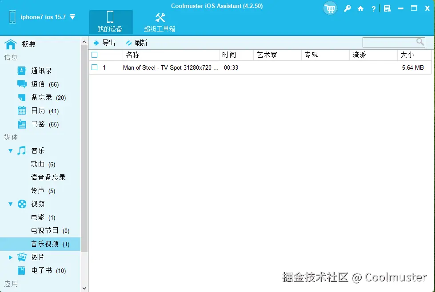Click the Refresh (刷新) button
The image size is (435, 292).
(x=136, y=42)
